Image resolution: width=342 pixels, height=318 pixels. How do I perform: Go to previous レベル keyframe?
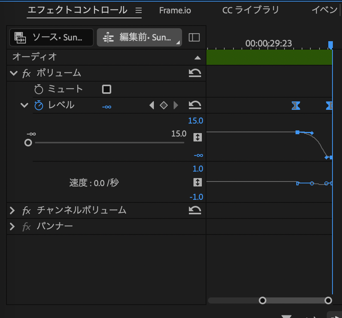[152, 105]
